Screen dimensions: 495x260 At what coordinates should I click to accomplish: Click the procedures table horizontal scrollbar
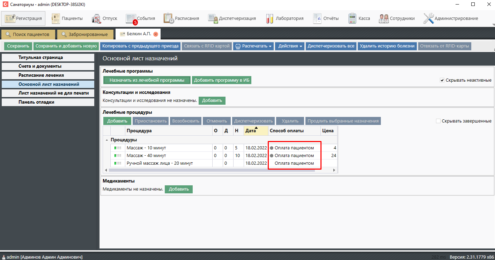(220, 170)
